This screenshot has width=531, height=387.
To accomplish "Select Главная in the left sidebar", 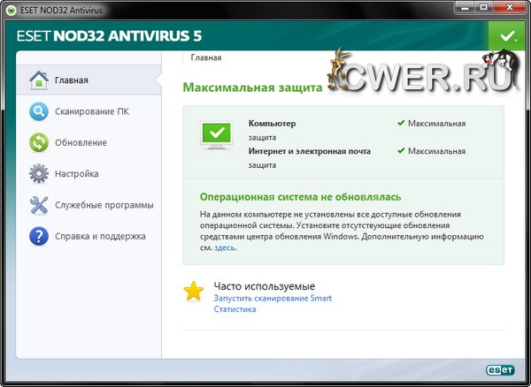I will click(x=71, y=80).
